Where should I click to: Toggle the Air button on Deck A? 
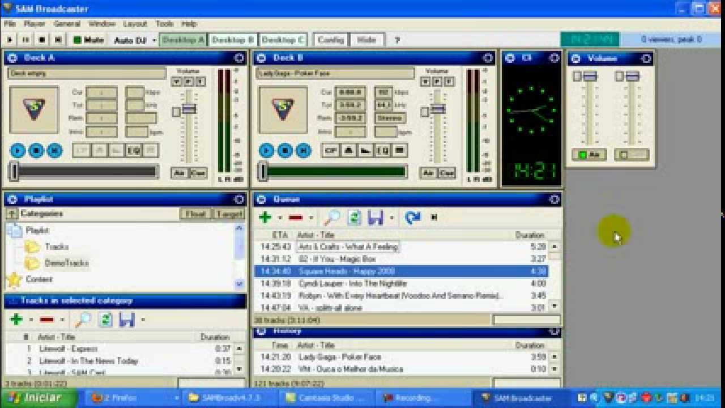tap(180, 173)
